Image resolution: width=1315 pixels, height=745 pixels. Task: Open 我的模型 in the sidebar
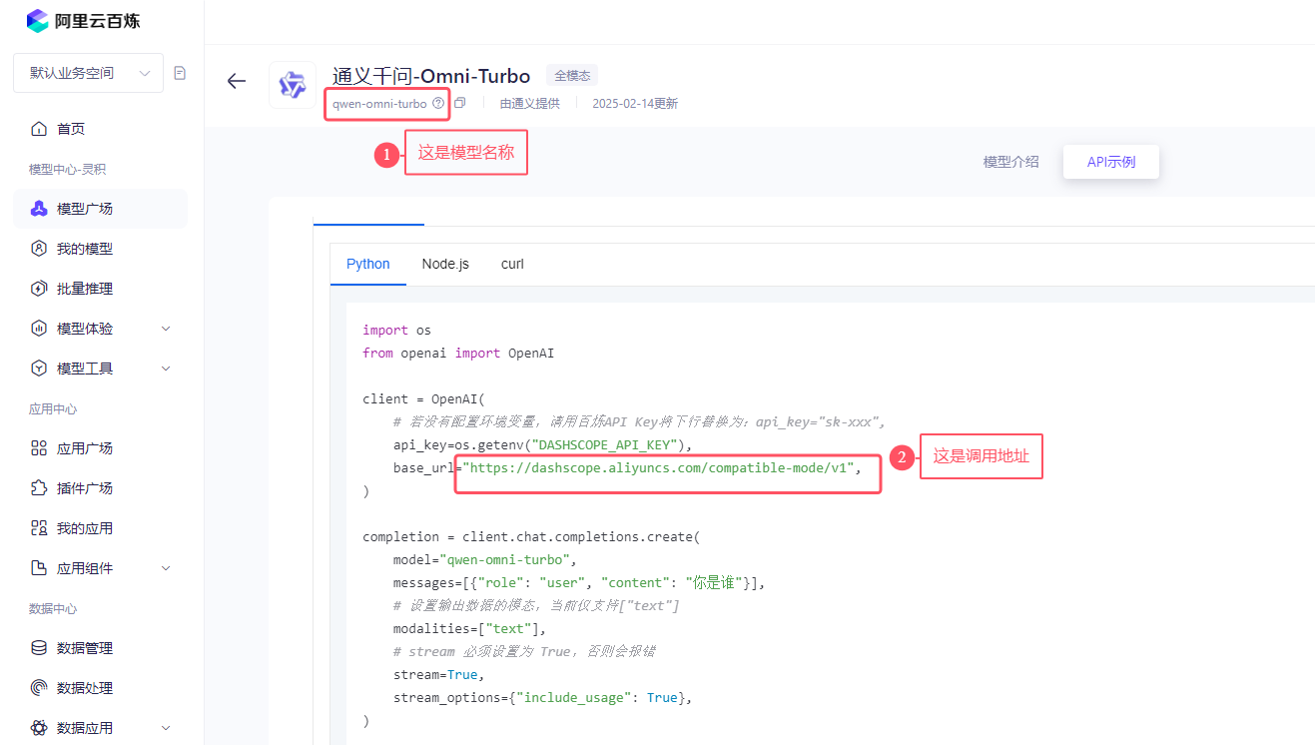84,249
